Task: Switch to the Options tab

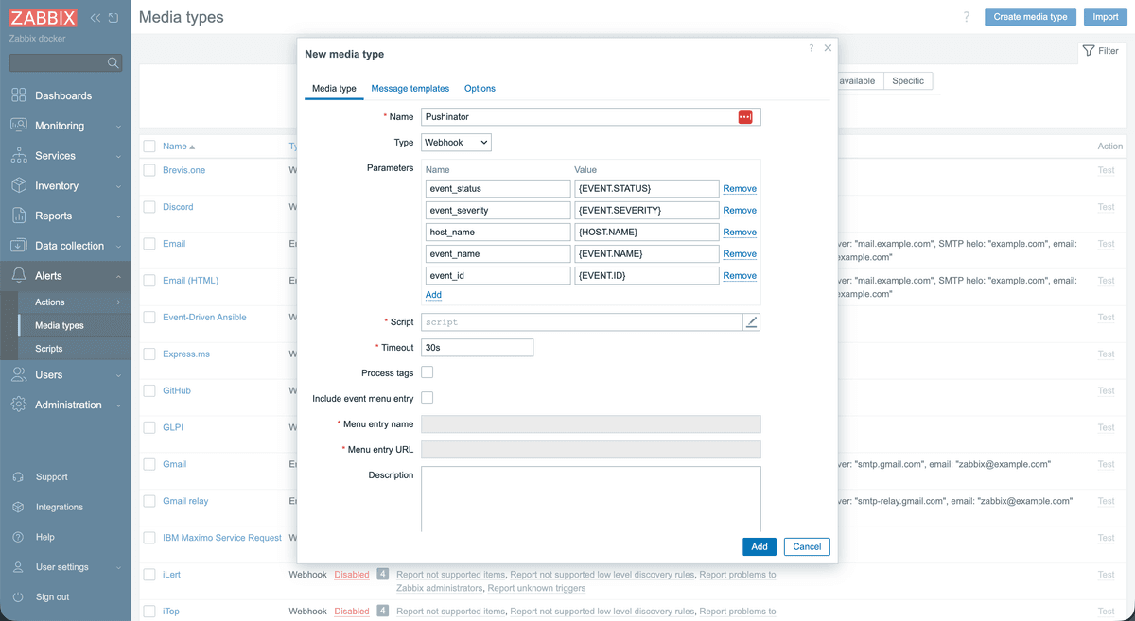Action: click(480, 88)
